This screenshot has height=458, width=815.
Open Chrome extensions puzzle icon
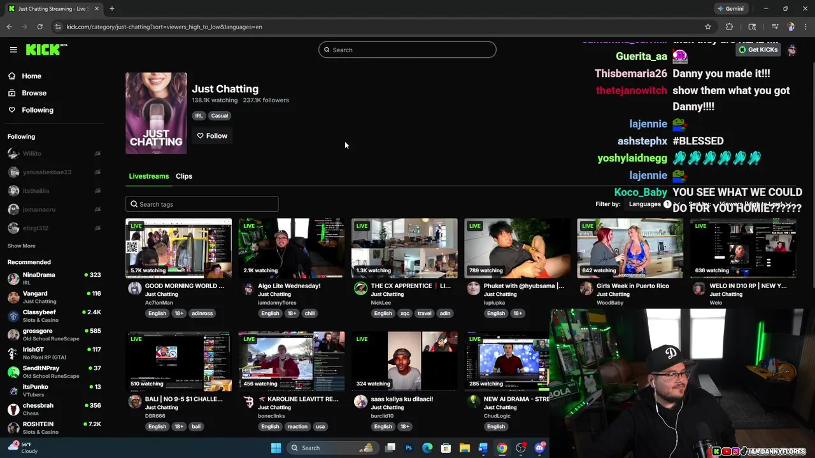[x=730, y=27]
